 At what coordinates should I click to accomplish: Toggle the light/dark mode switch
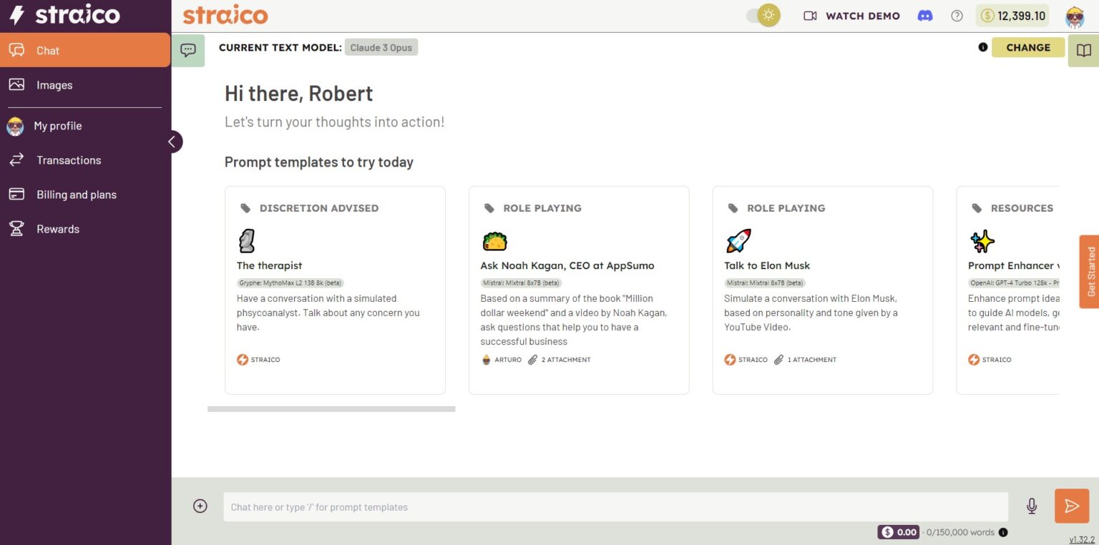tap(763, 16)
